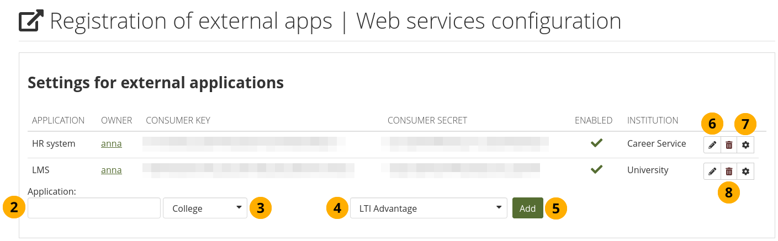Screen dimensions: 778x241
Task: Click the Consumer Key column header
Action: (x=178, y=120)
